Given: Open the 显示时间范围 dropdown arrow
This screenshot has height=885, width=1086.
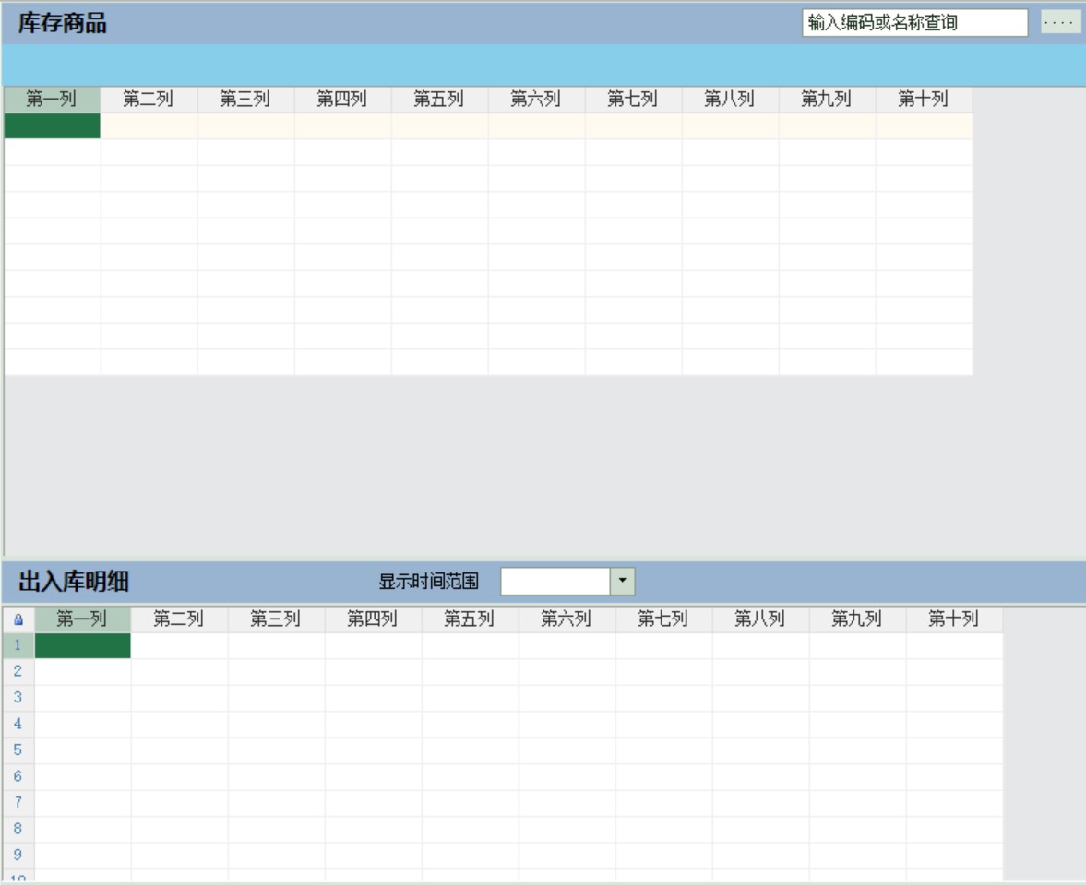Looking at the screenshot, I should tap(622, 581).
